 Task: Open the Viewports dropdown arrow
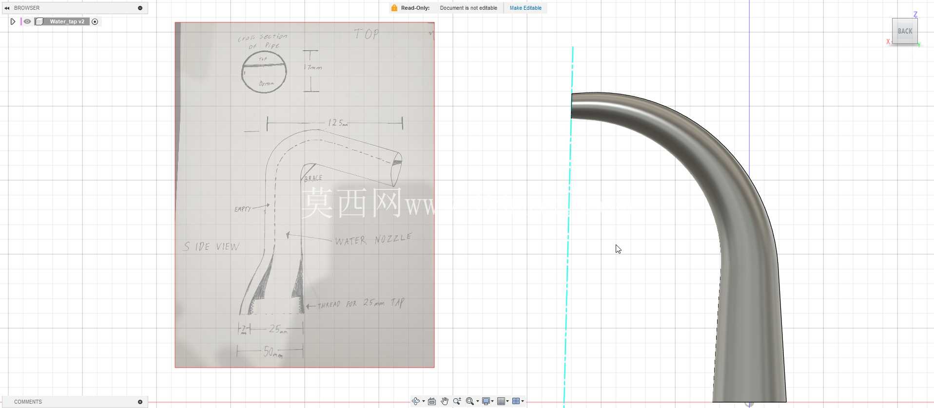click(523, 401)
